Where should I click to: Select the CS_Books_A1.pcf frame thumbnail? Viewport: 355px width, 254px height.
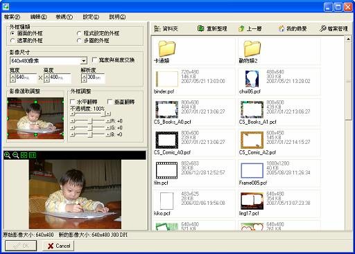(252, 109)
